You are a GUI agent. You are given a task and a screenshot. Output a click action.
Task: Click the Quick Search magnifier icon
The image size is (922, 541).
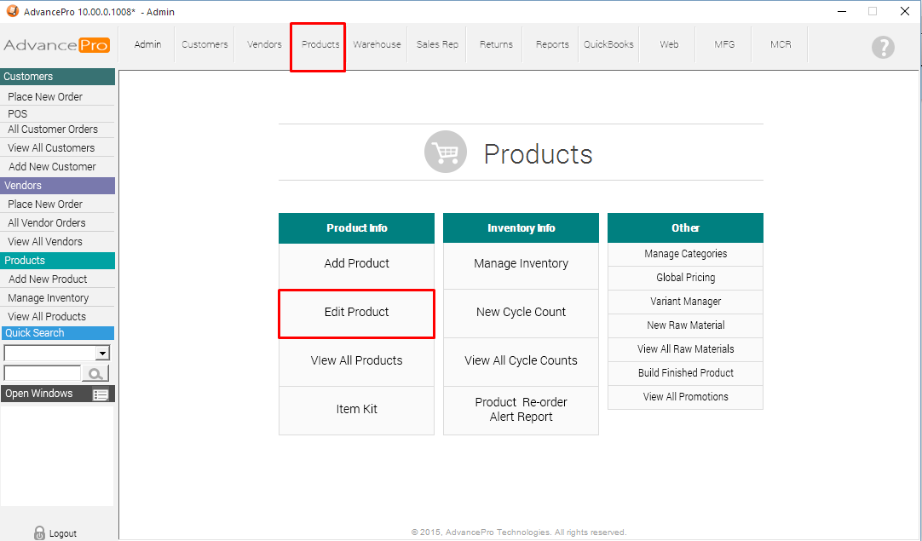click(x=95, y=373)
